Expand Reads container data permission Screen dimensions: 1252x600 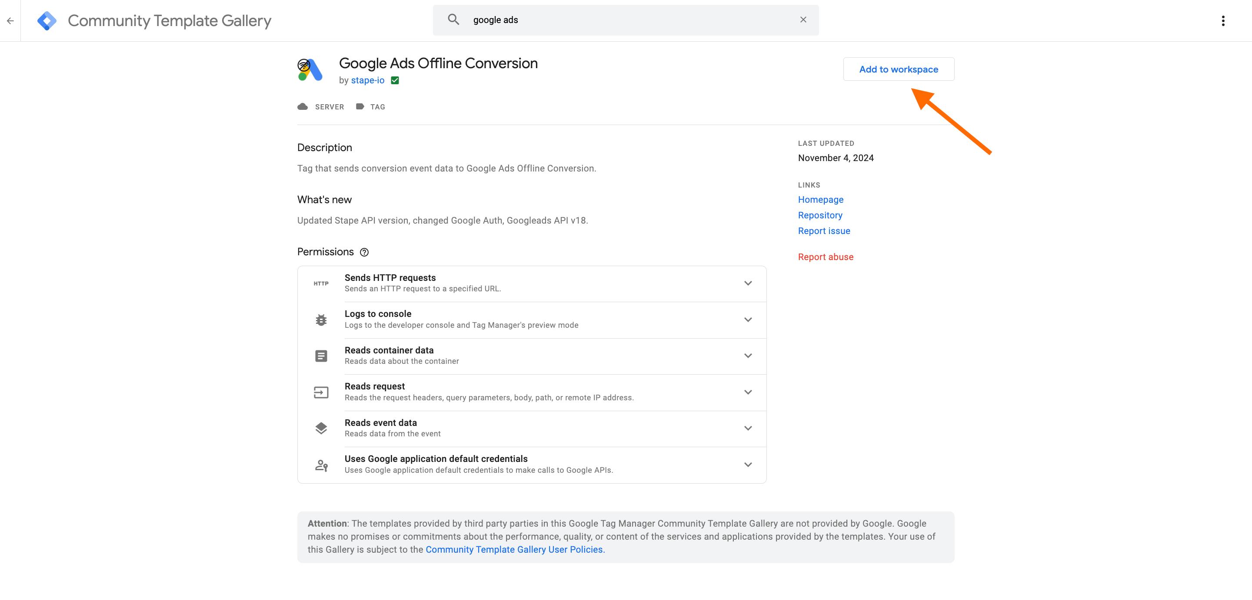(748, 356)
